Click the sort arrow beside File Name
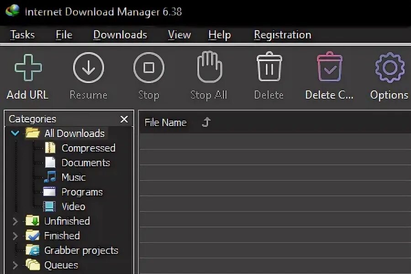This screenshot has height=274, width=411. (x=206, y=122)
